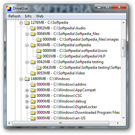Expand the C:\Windows\debug node

click(x=27, y=102)
